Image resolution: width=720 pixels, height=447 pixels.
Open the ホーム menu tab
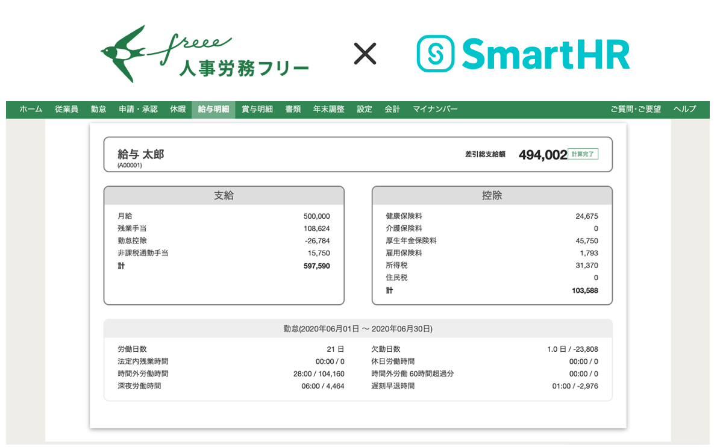[31, 110]
